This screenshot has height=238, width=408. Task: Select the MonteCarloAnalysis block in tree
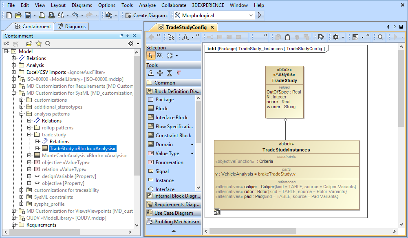84,156
